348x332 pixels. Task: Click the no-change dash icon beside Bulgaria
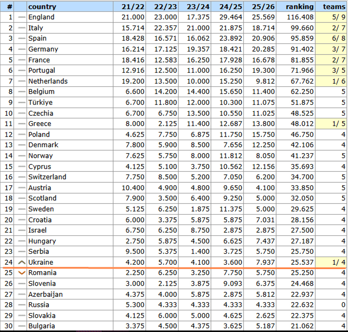[21, 326]
